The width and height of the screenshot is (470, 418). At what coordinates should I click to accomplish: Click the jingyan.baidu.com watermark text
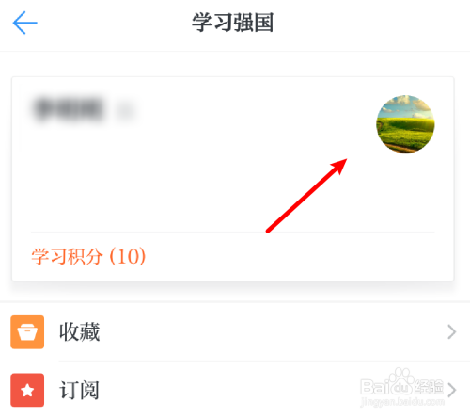pyautogui.click(x=402, y=402)
